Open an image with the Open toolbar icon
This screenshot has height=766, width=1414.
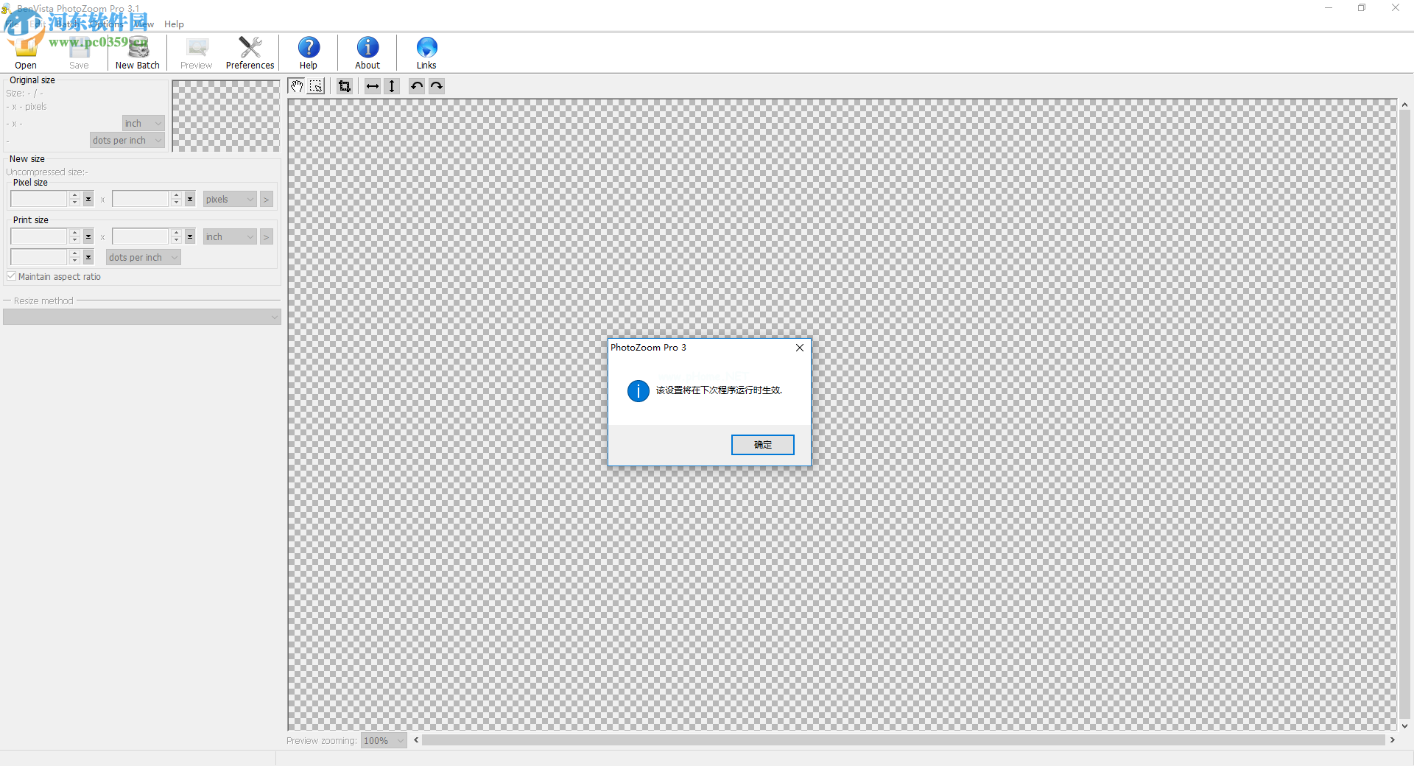pyautogui.click(x=26, y=53)
